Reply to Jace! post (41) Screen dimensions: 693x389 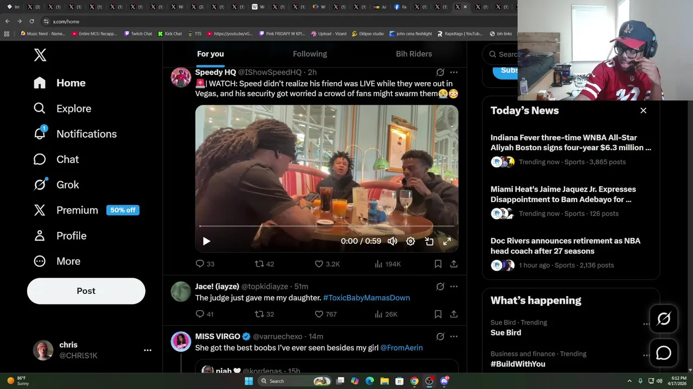tap(205, 314)
